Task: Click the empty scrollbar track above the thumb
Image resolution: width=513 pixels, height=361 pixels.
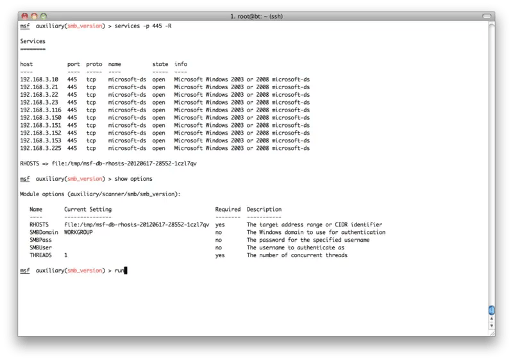Action: tap(491, 160)
